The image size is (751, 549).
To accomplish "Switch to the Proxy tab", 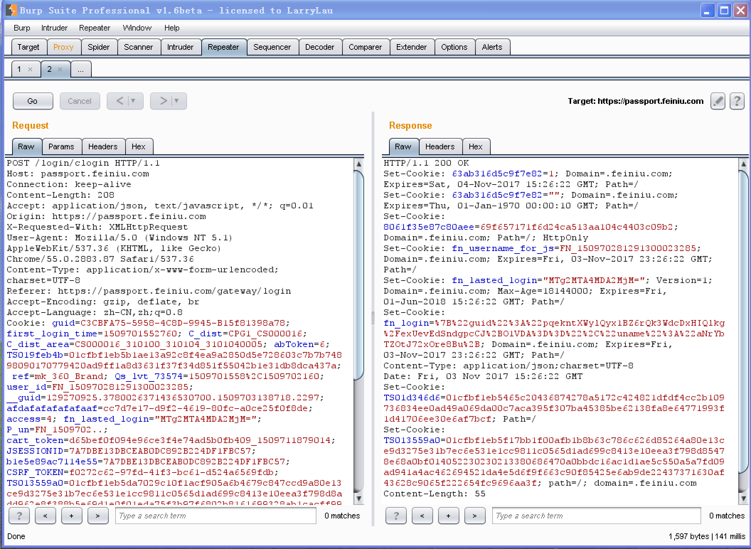I will point(63,47).
